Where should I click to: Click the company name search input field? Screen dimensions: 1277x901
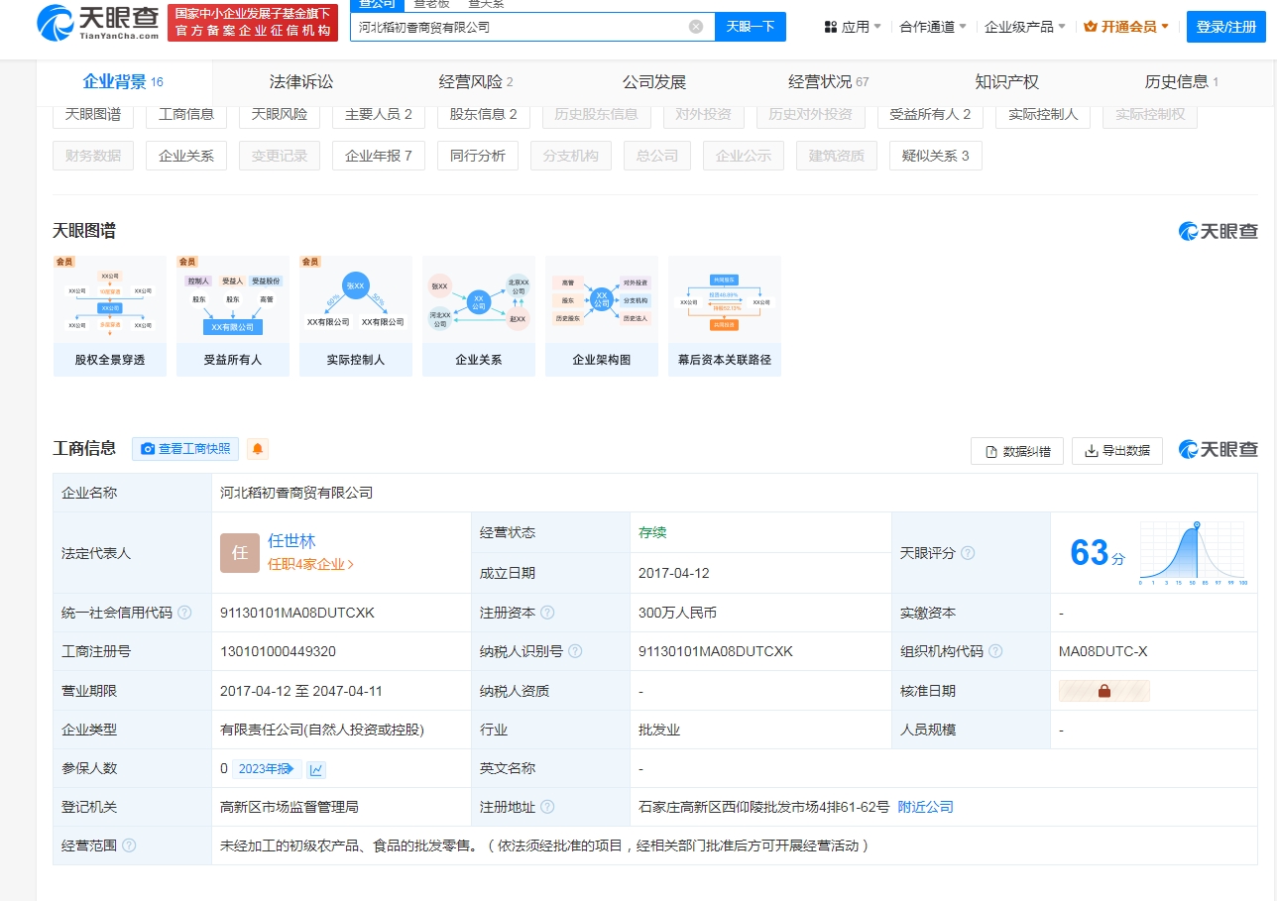point(516,27)
